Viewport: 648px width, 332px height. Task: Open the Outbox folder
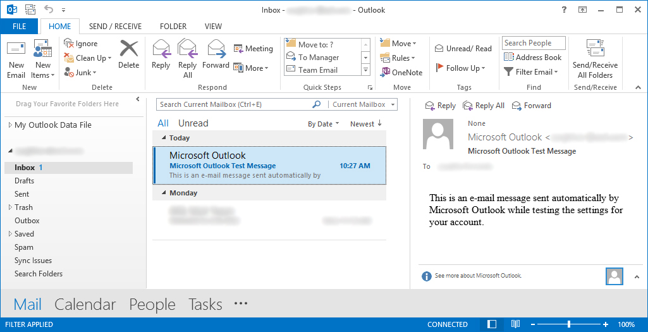[27, 220]
